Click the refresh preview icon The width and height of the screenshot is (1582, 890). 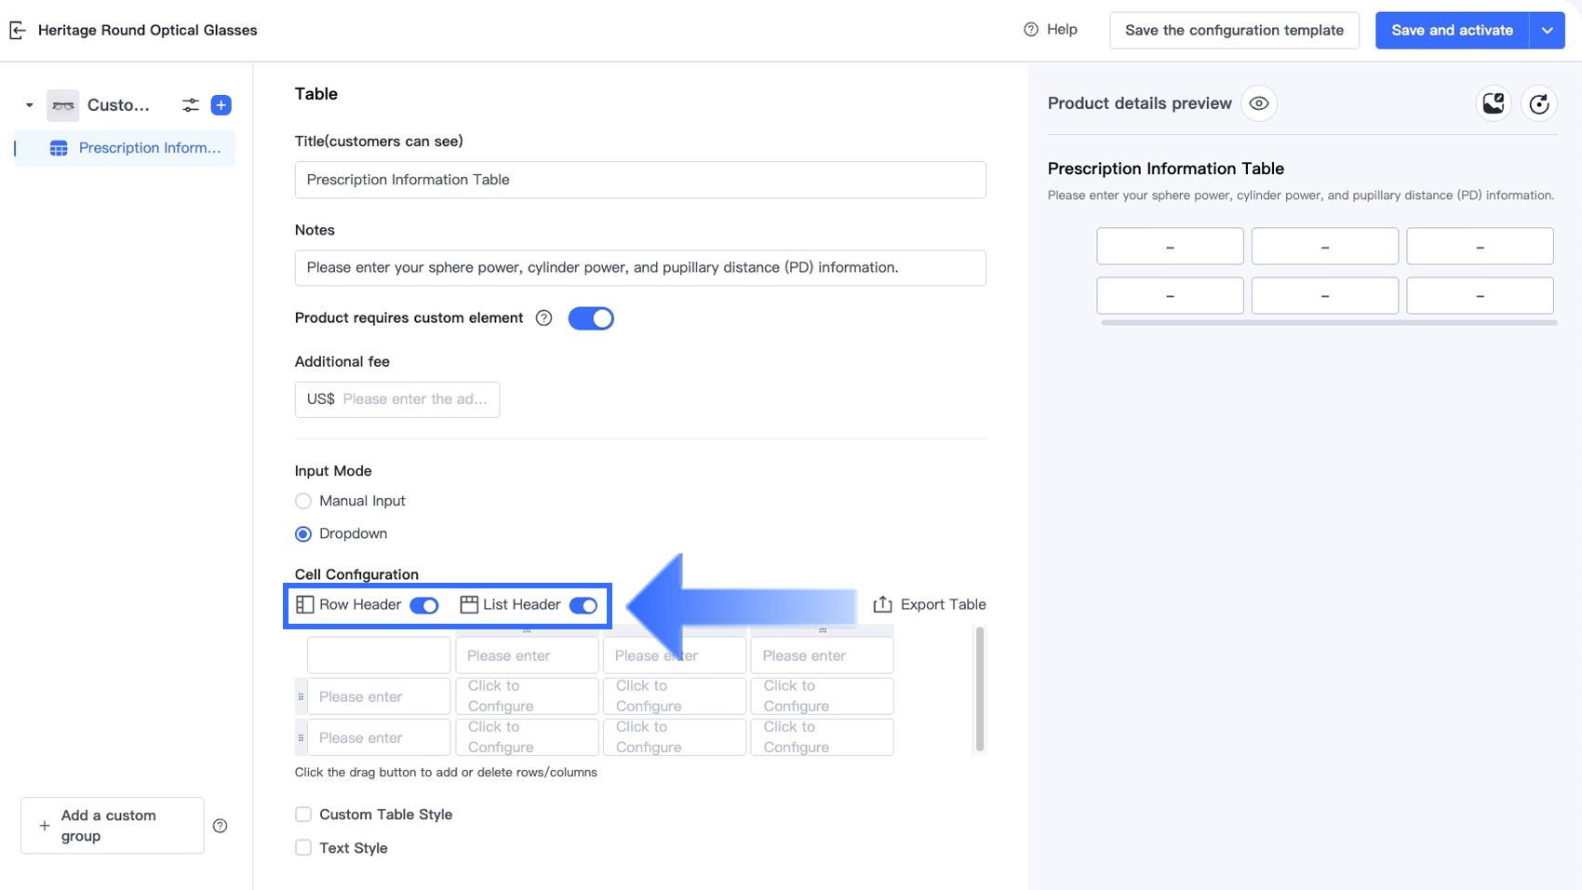[x=1539, y=103]
